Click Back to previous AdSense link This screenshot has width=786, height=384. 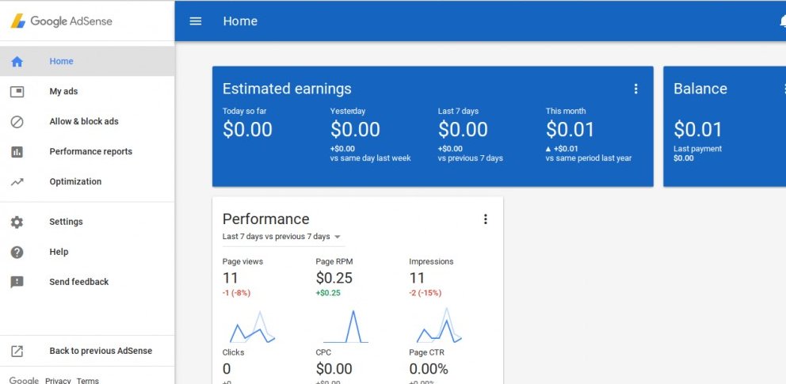click(x=87, y=351)
